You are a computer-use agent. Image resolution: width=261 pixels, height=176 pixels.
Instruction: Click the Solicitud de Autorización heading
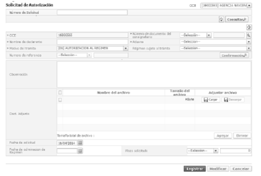point(29,5)
